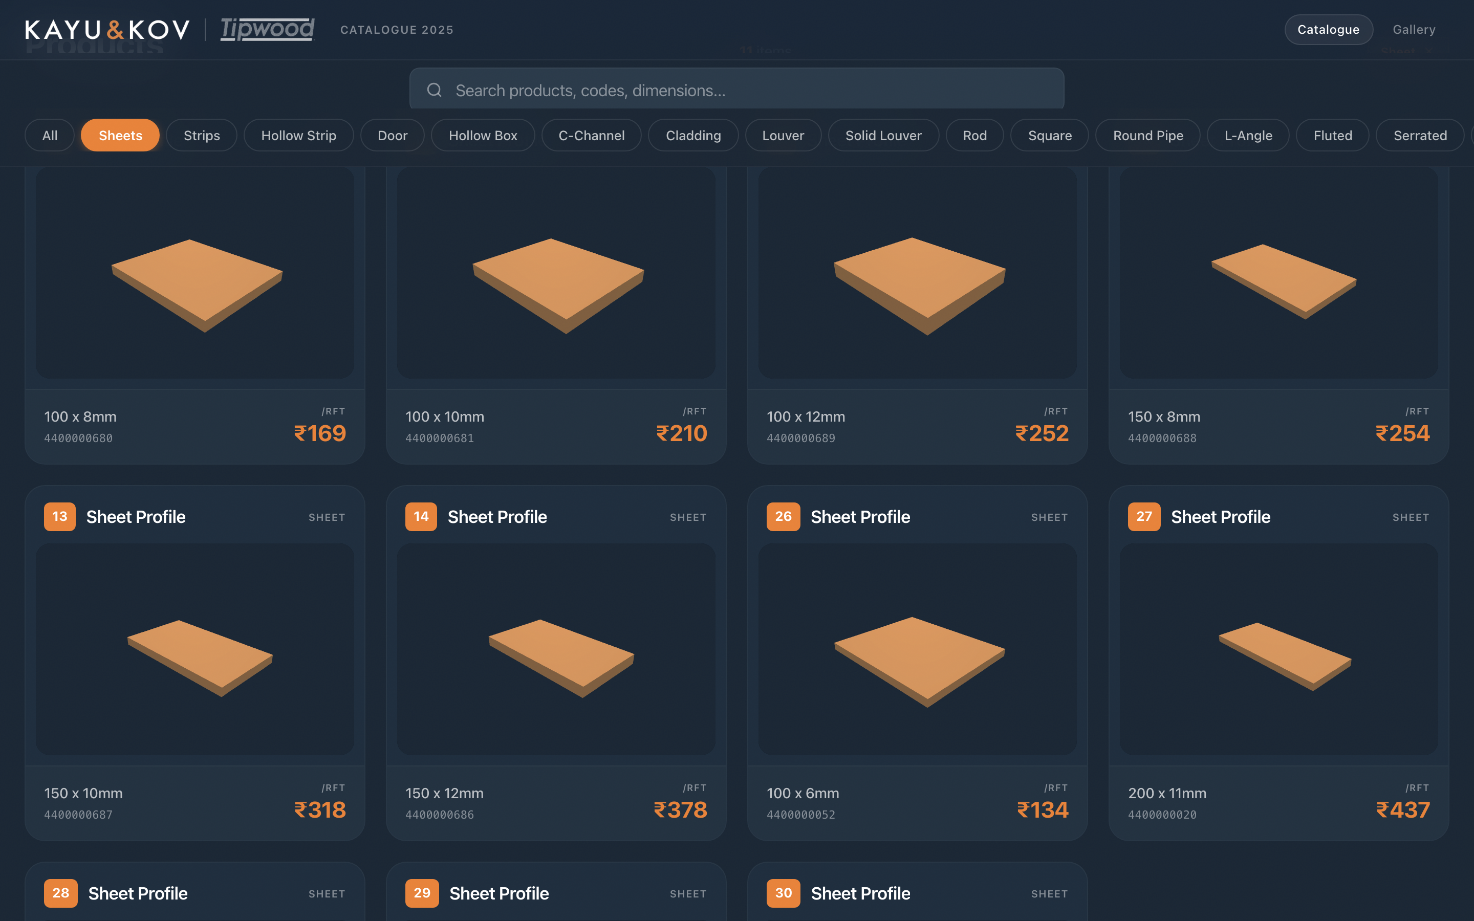Click the orange number 30 badge

(783, 893)
